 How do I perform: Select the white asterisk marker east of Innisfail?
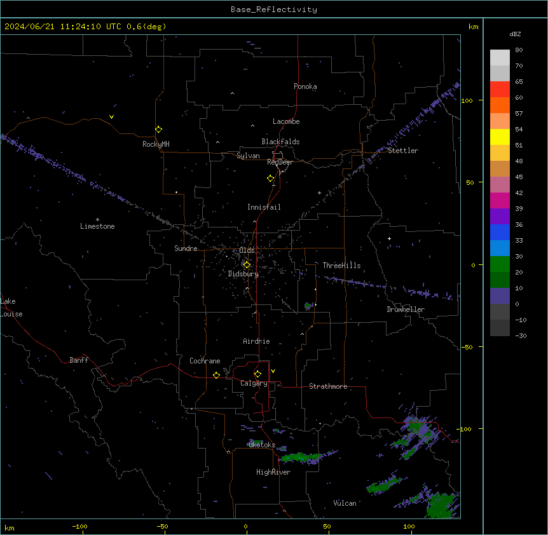(319, 193)
